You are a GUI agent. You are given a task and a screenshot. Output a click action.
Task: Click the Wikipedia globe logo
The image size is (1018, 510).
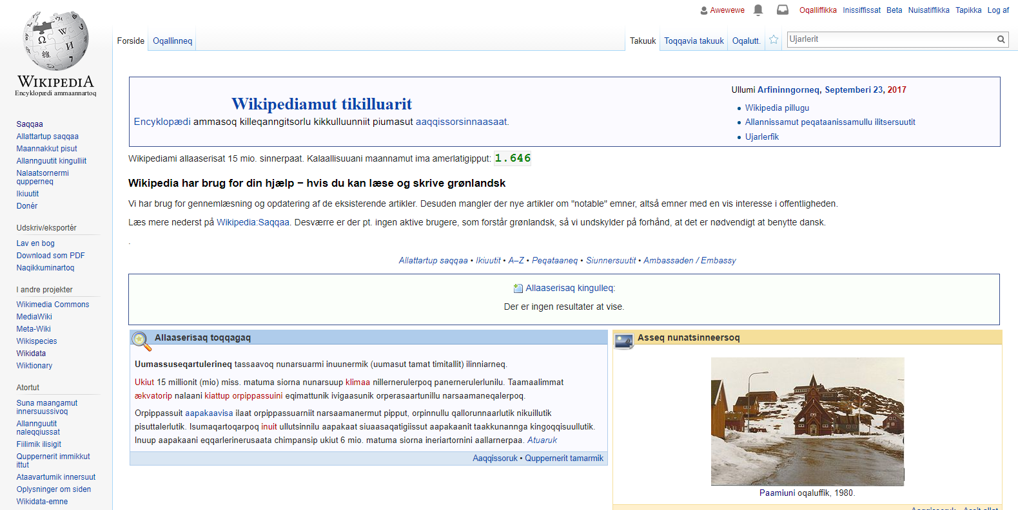point(55,40)
